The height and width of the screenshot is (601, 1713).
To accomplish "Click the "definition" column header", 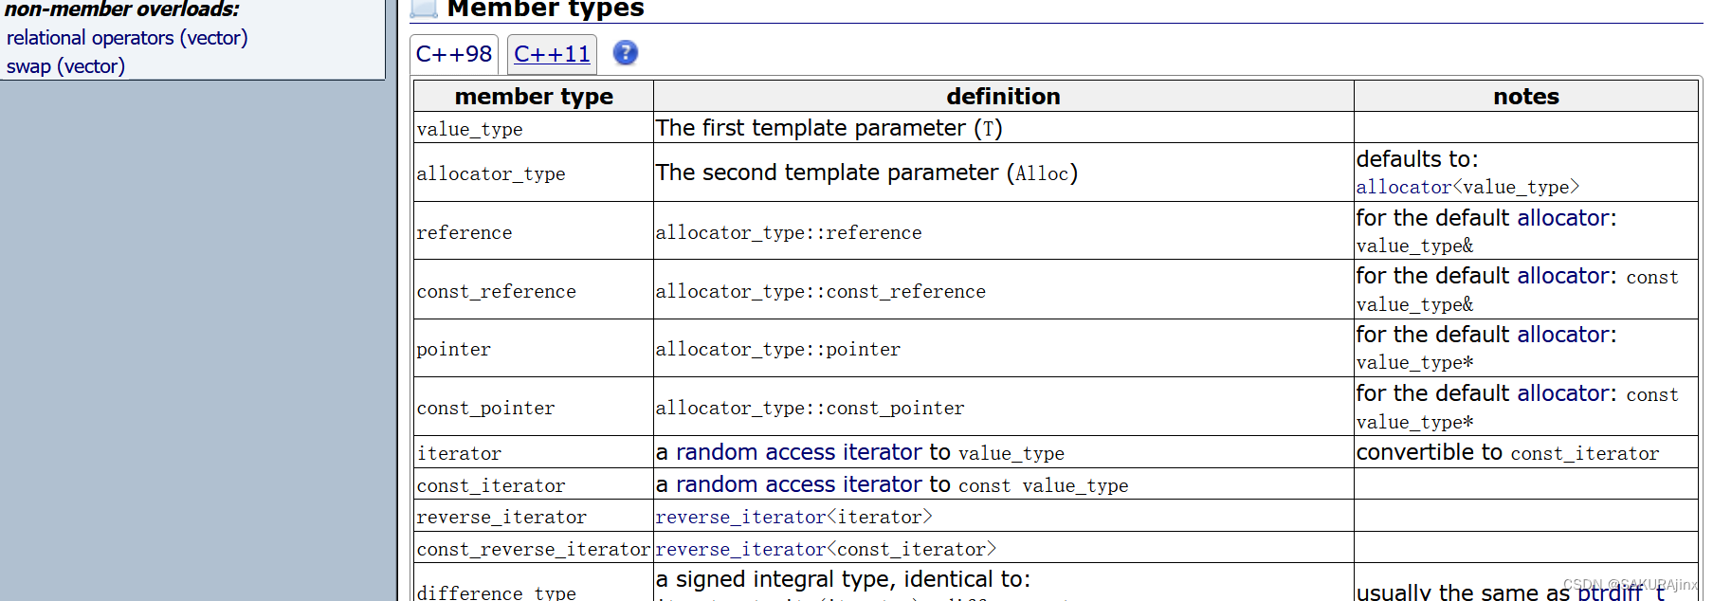I will tap(1003, 97).
